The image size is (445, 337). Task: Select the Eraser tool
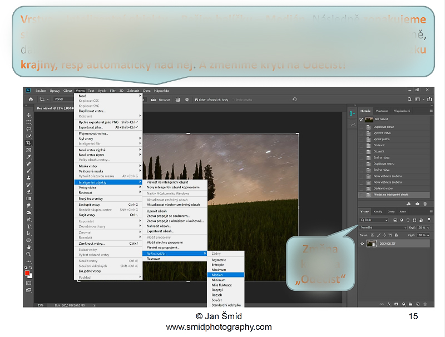[29, 192]
